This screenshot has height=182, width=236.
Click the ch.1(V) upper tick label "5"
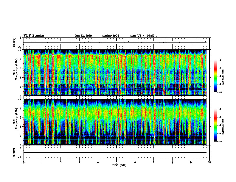click(21, 38)
